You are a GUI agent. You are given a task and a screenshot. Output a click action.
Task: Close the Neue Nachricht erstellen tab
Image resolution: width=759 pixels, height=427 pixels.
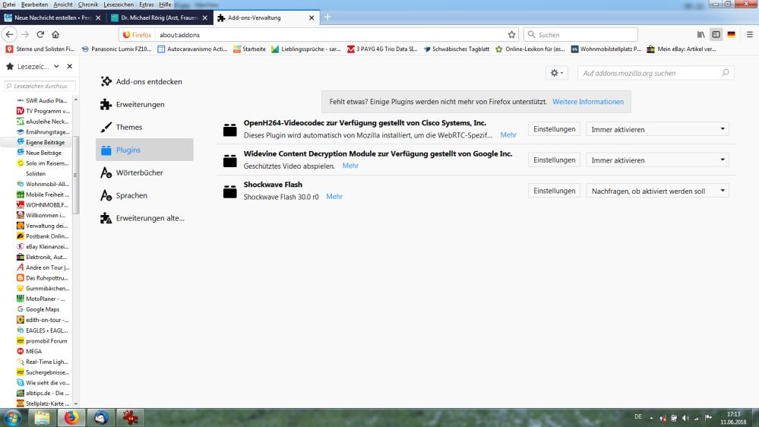(x=98, y=18)
